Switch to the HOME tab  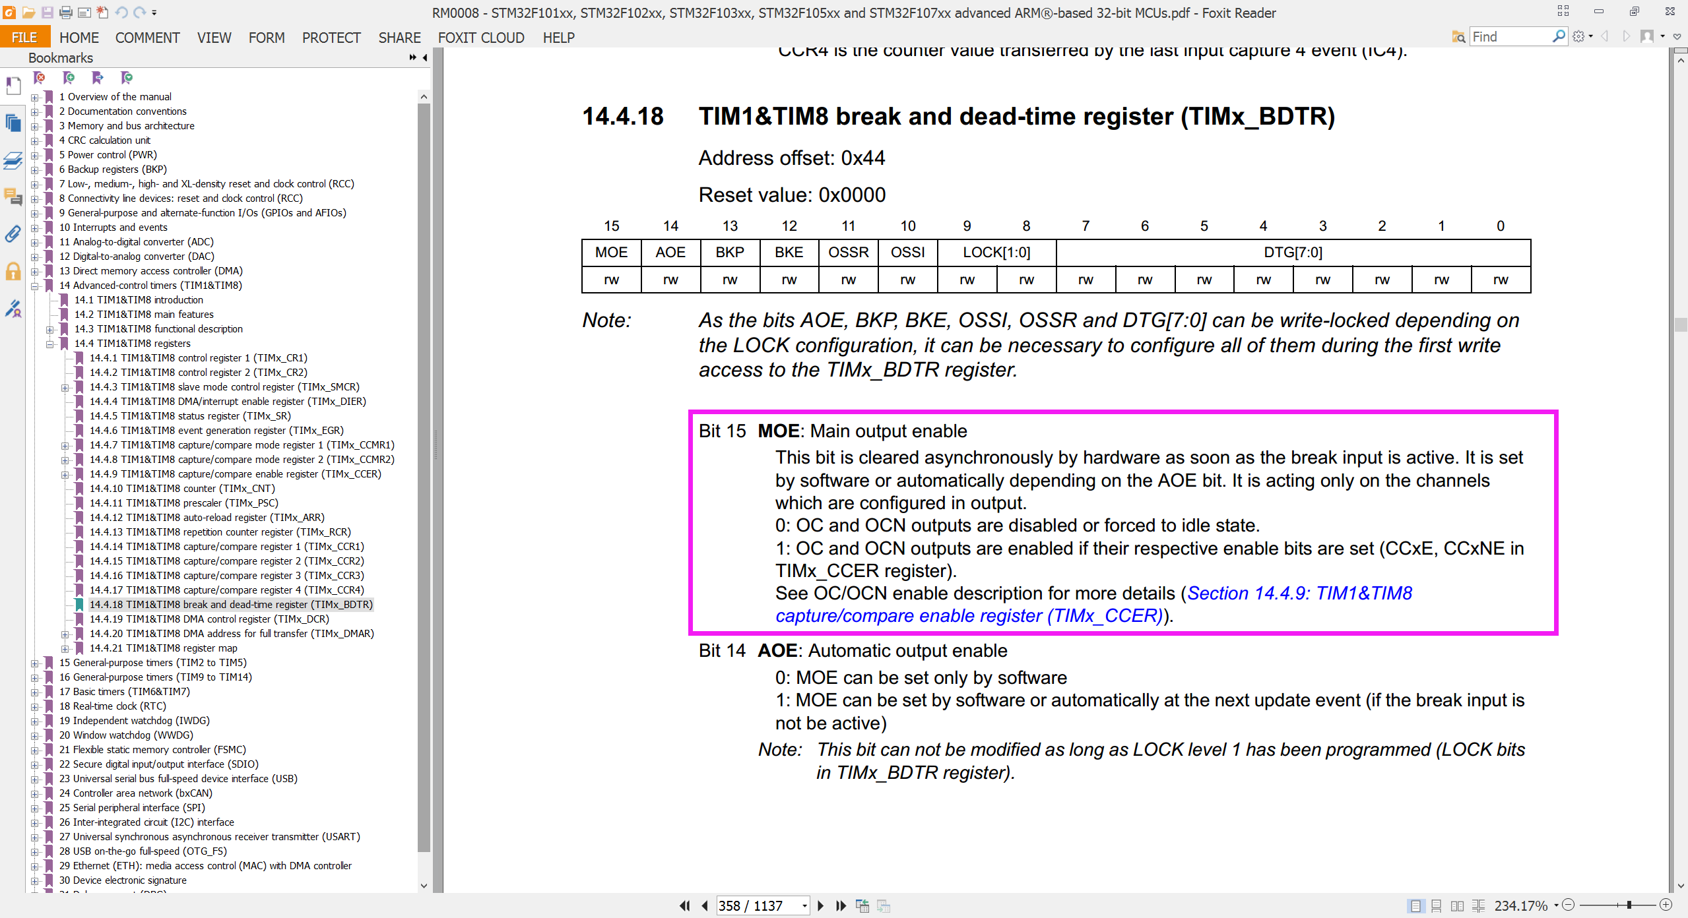[79, 38]
